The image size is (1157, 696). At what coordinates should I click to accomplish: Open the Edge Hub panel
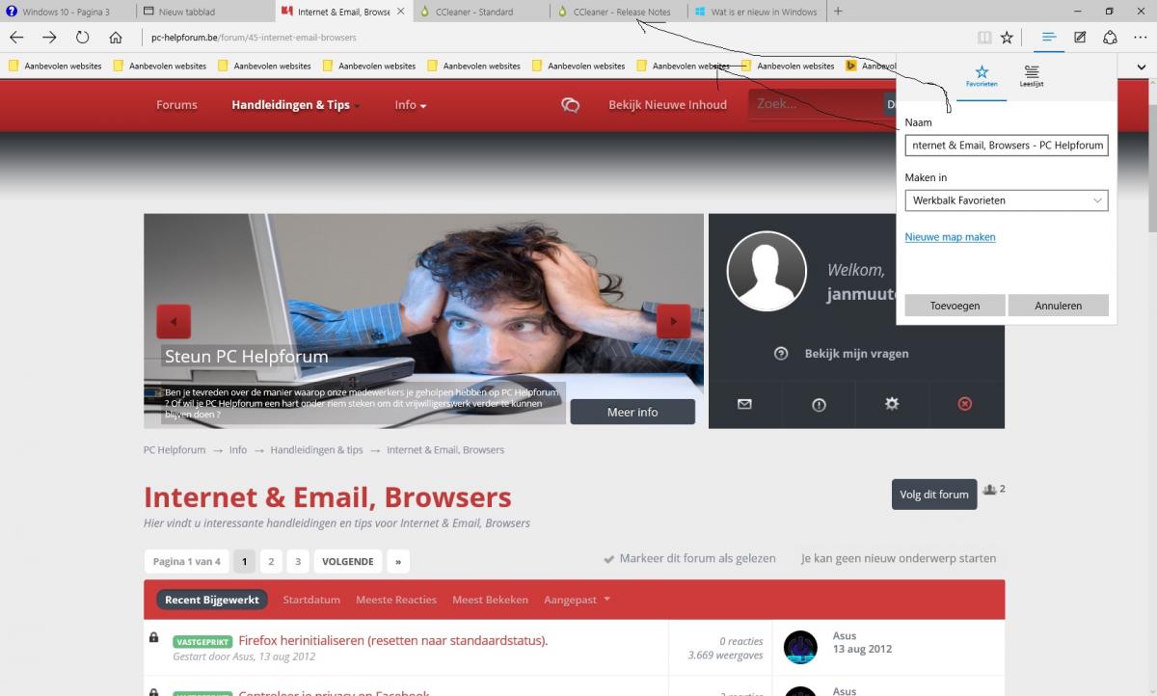pyautogui.click(x=1049, y=38)
